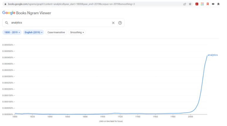Bookmark page with star icon
Image resolution: width=227 pixels, height=126 pixels.
[190, 4]
